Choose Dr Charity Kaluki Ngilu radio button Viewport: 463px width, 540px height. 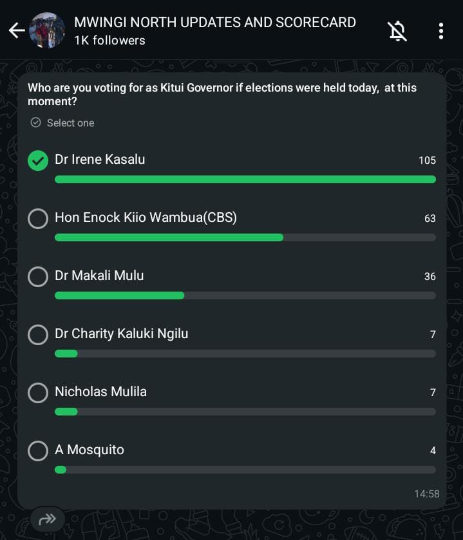pyautogui.click(x=38, y=335)
